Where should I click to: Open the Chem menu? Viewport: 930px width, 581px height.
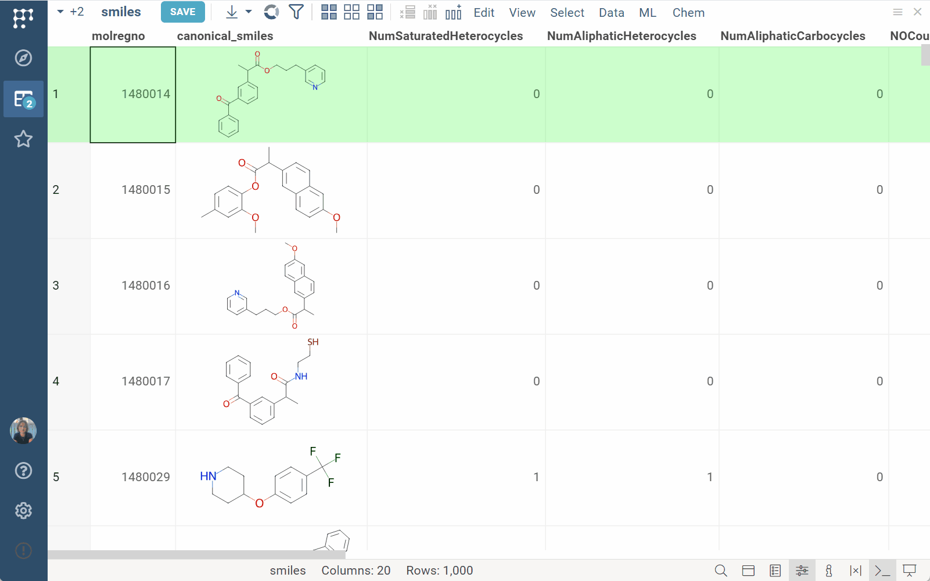point(688,13)
